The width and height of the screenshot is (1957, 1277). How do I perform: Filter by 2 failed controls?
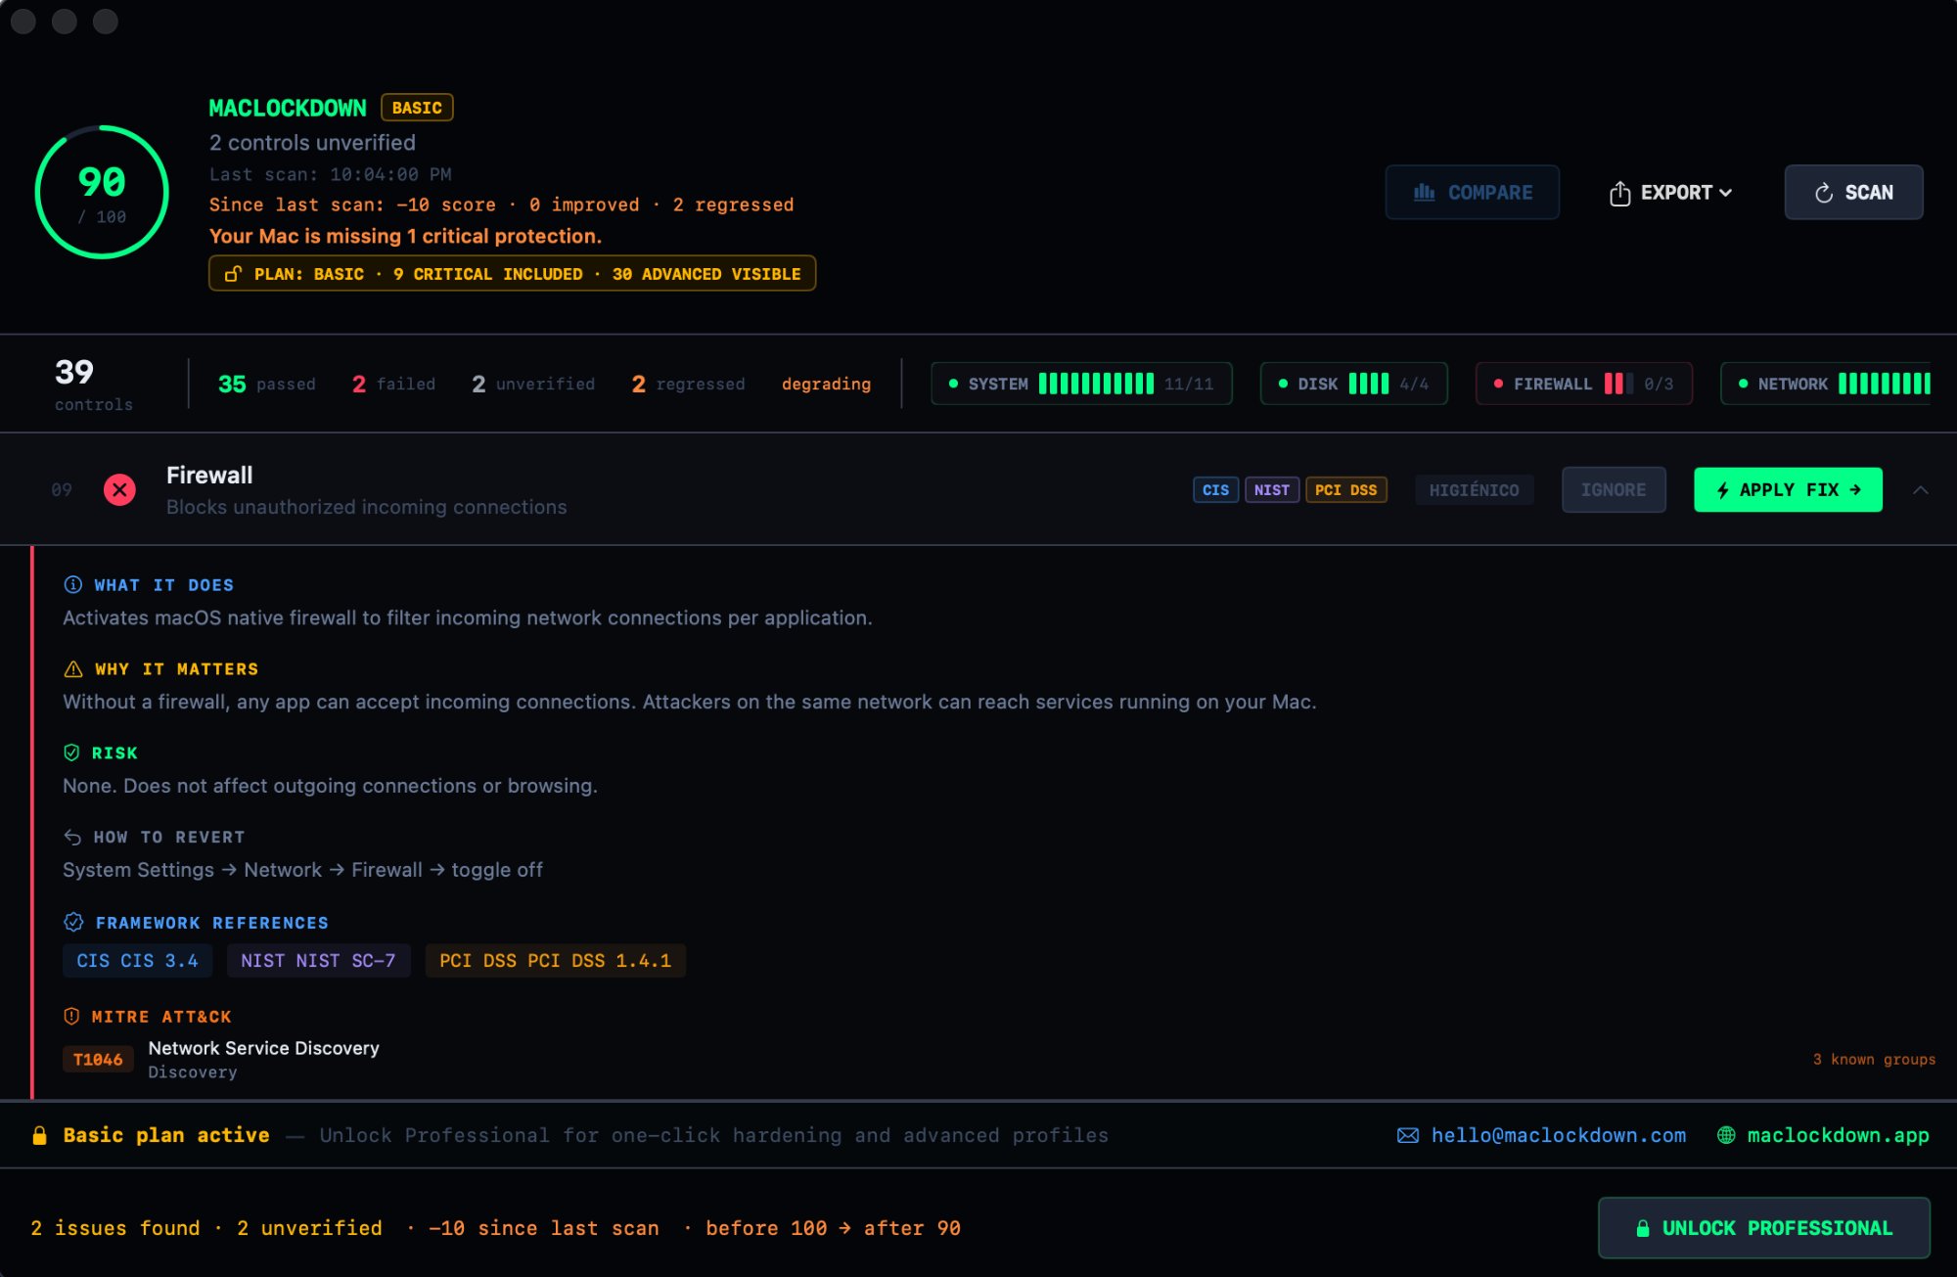(393, 384)
